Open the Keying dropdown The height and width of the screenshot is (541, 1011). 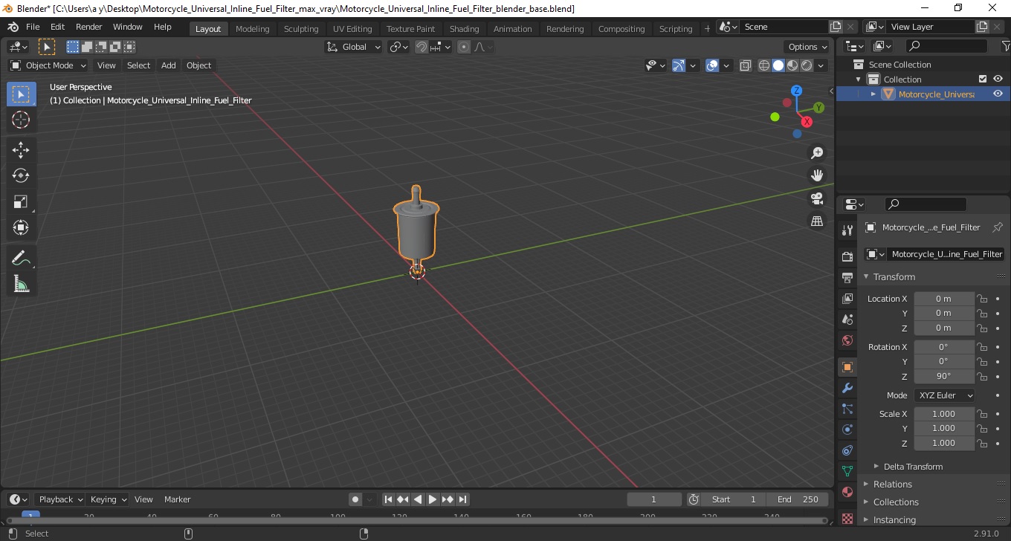(108, 499)
